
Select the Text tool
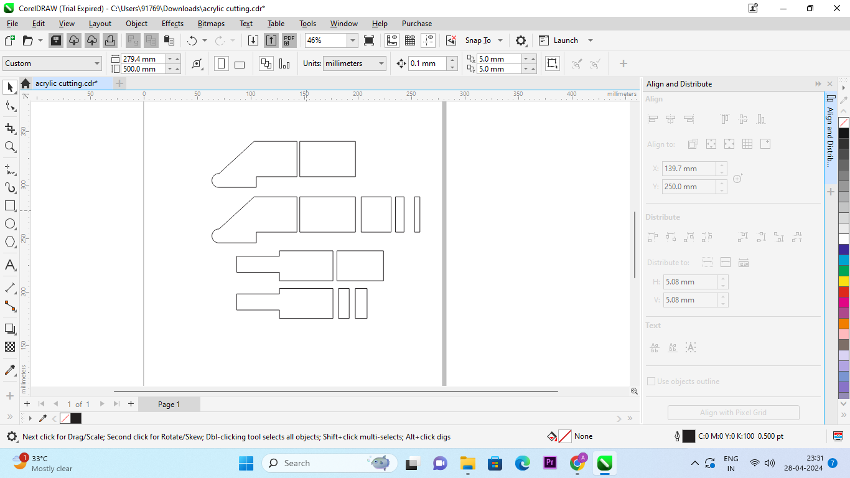[10, 265]
